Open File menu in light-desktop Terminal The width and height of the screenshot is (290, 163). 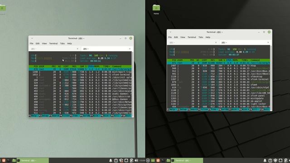(32, 43)
